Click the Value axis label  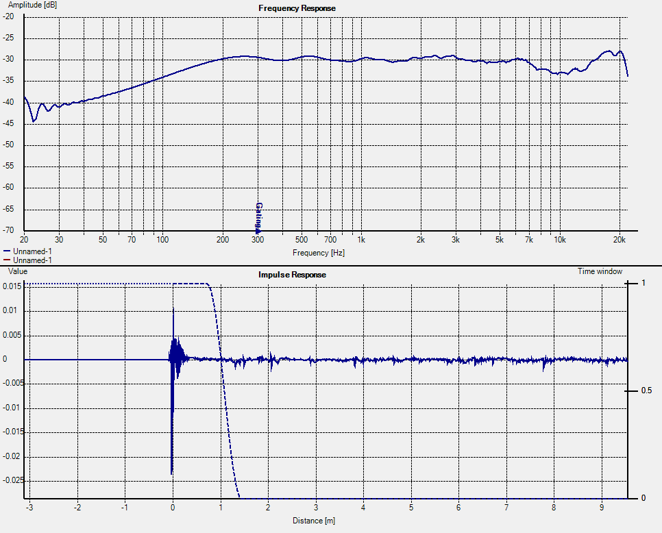pos(17,271)
